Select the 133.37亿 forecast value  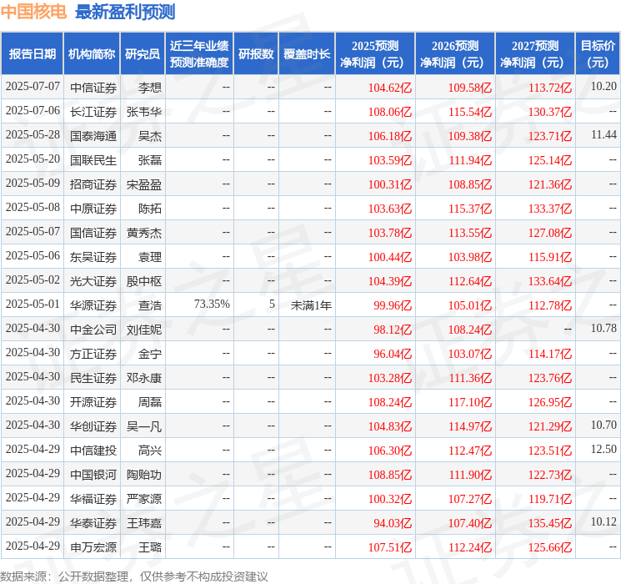pos(550,209)
